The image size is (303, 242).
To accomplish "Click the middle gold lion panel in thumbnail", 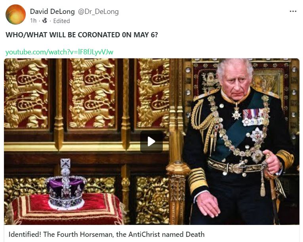I will [x=92, y=94].
